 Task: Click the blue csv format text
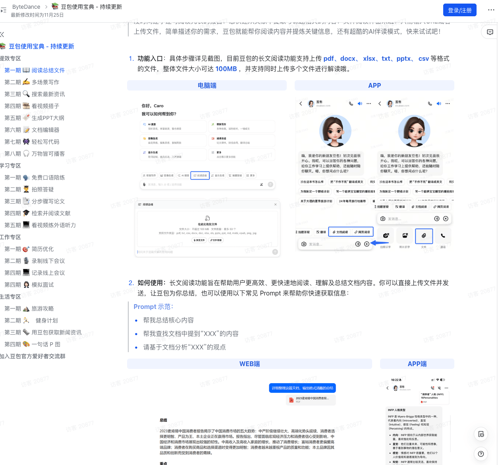(424, 58)
